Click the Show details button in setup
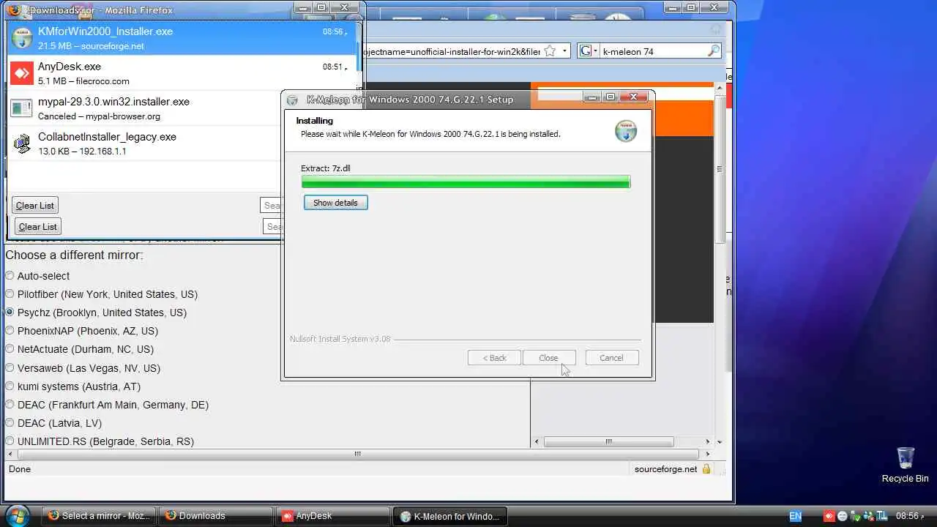This screenshot has height=527, width=937. tap(336, 203)
